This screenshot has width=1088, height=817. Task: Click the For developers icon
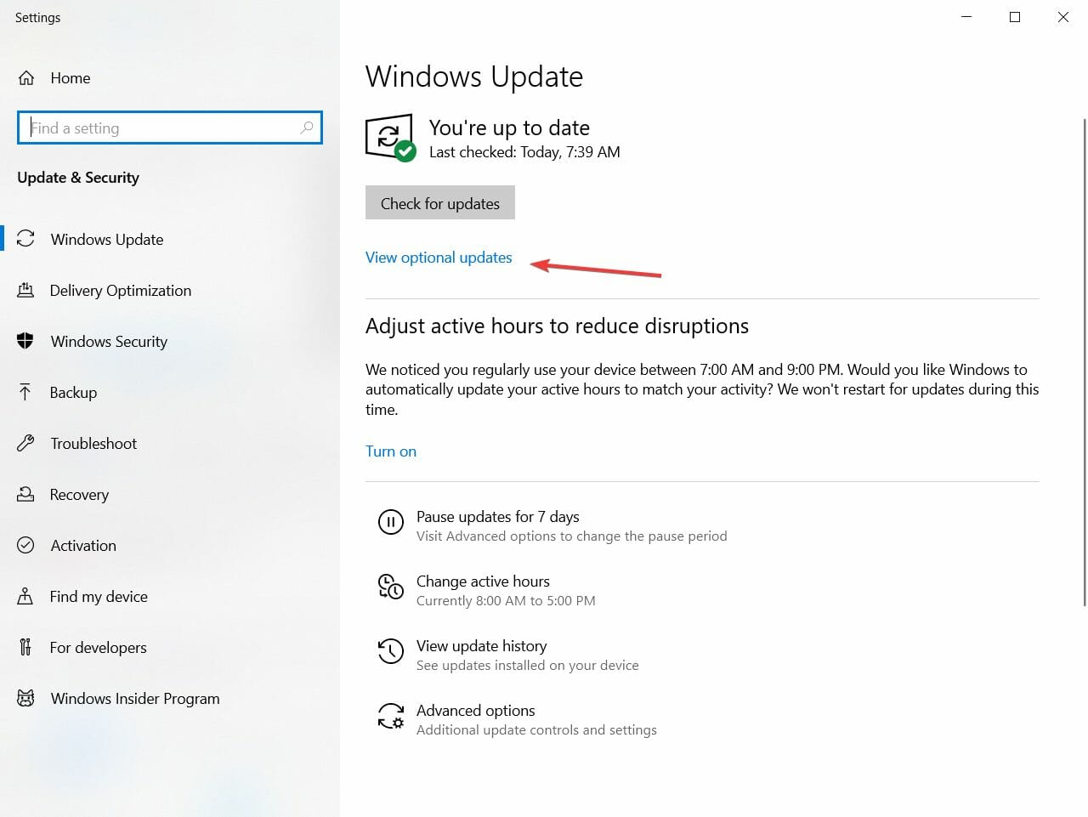(x=25, y=647)
